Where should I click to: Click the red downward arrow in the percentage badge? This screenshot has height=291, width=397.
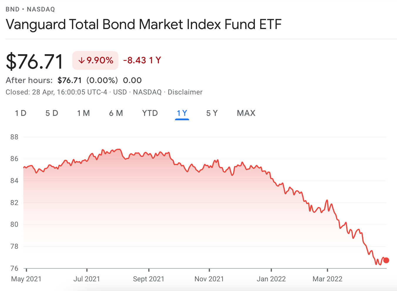pyautogui.click(x=81, y=60)
